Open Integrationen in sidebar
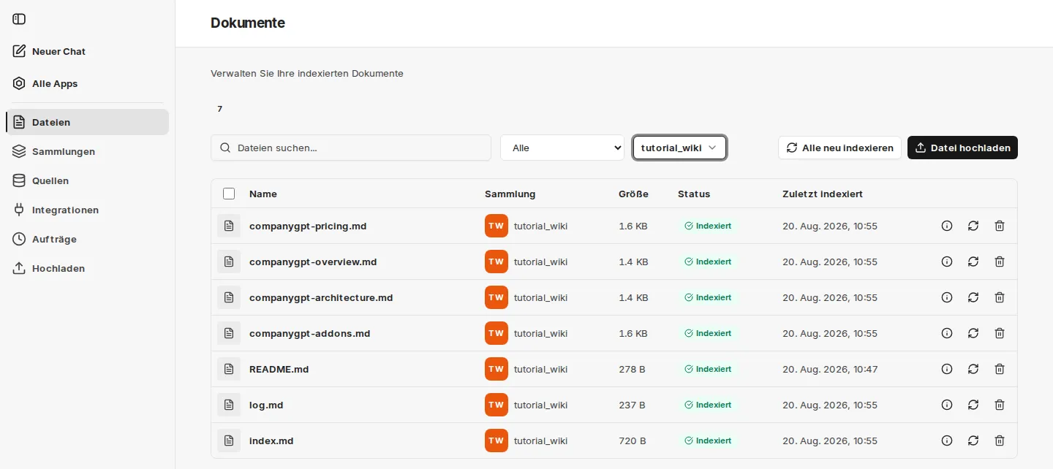This screenshot has width=1053, height=469. 88,210
